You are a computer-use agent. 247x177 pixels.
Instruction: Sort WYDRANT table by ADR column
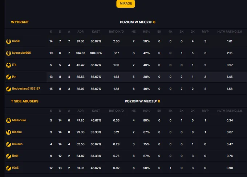pos(80,32)
